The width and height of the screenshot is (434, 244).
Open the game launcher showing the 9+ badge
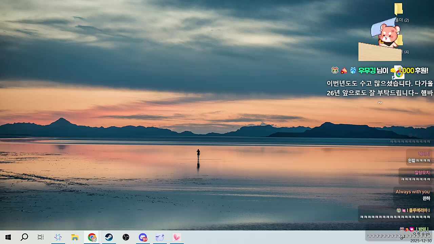pos(143,237)
